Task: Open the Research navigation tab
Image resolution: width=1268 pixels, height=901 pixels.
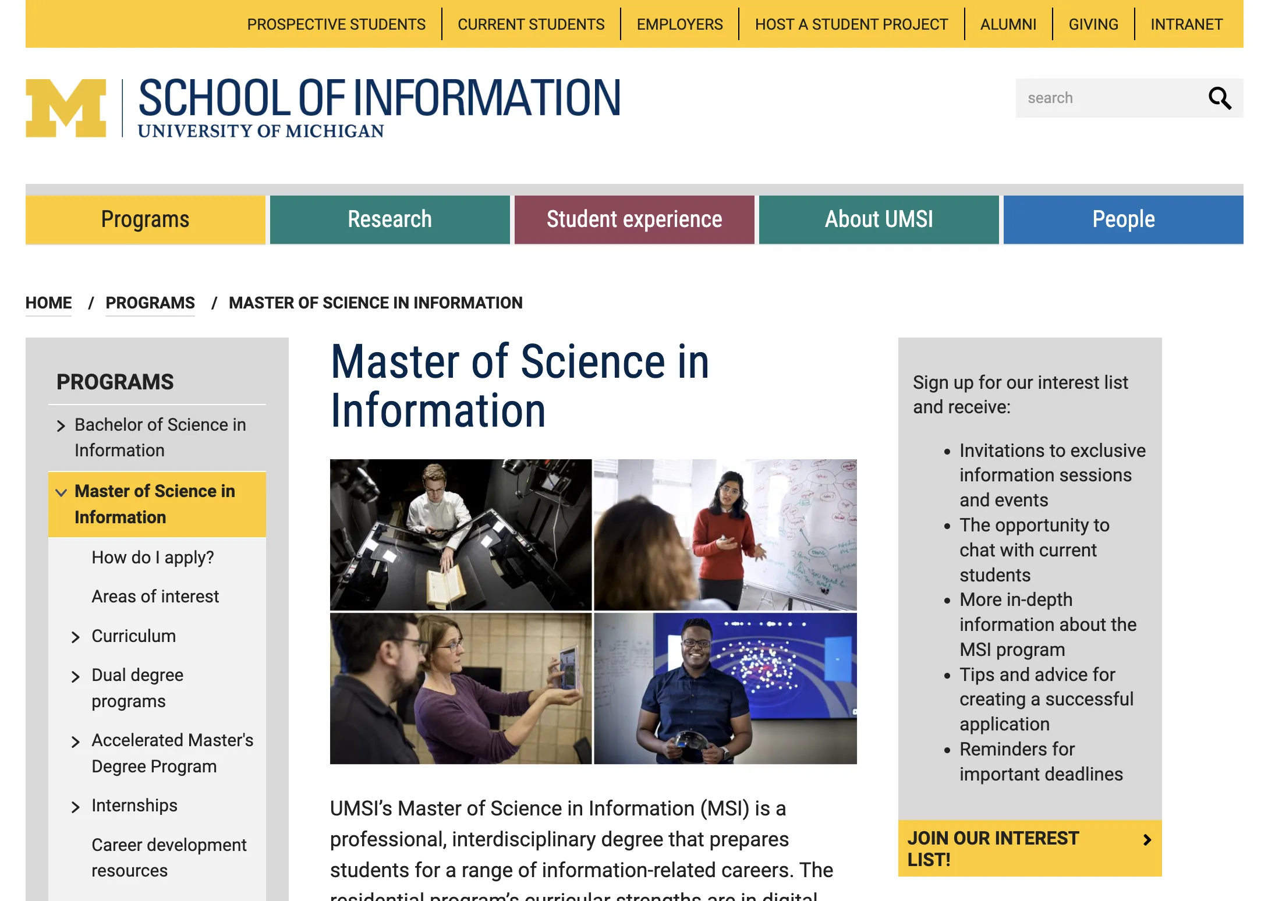Action: click(x=389, y=219)
